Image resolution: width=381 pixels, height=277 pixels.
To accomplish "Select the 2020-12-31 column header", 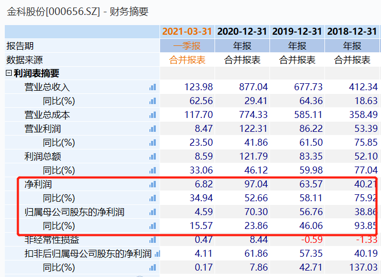I will tap(242, 31).
